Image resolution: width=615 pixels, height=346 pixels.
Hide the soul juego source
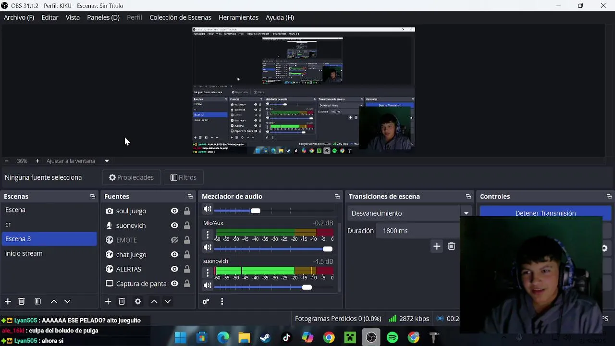[x=174, y=211]
